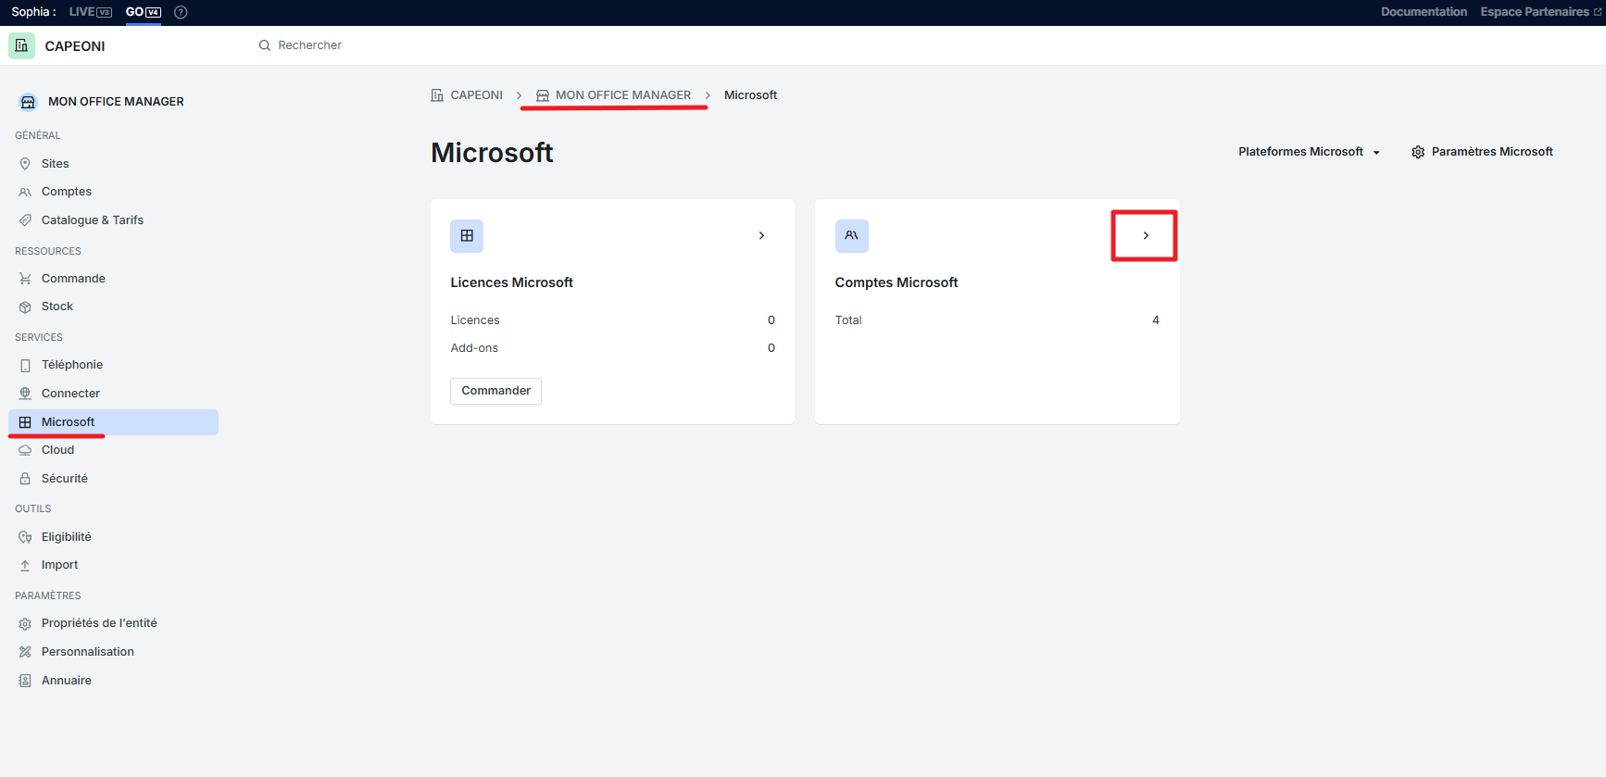Click the Licences Microsoft card grid icon

tap(467, 236)
